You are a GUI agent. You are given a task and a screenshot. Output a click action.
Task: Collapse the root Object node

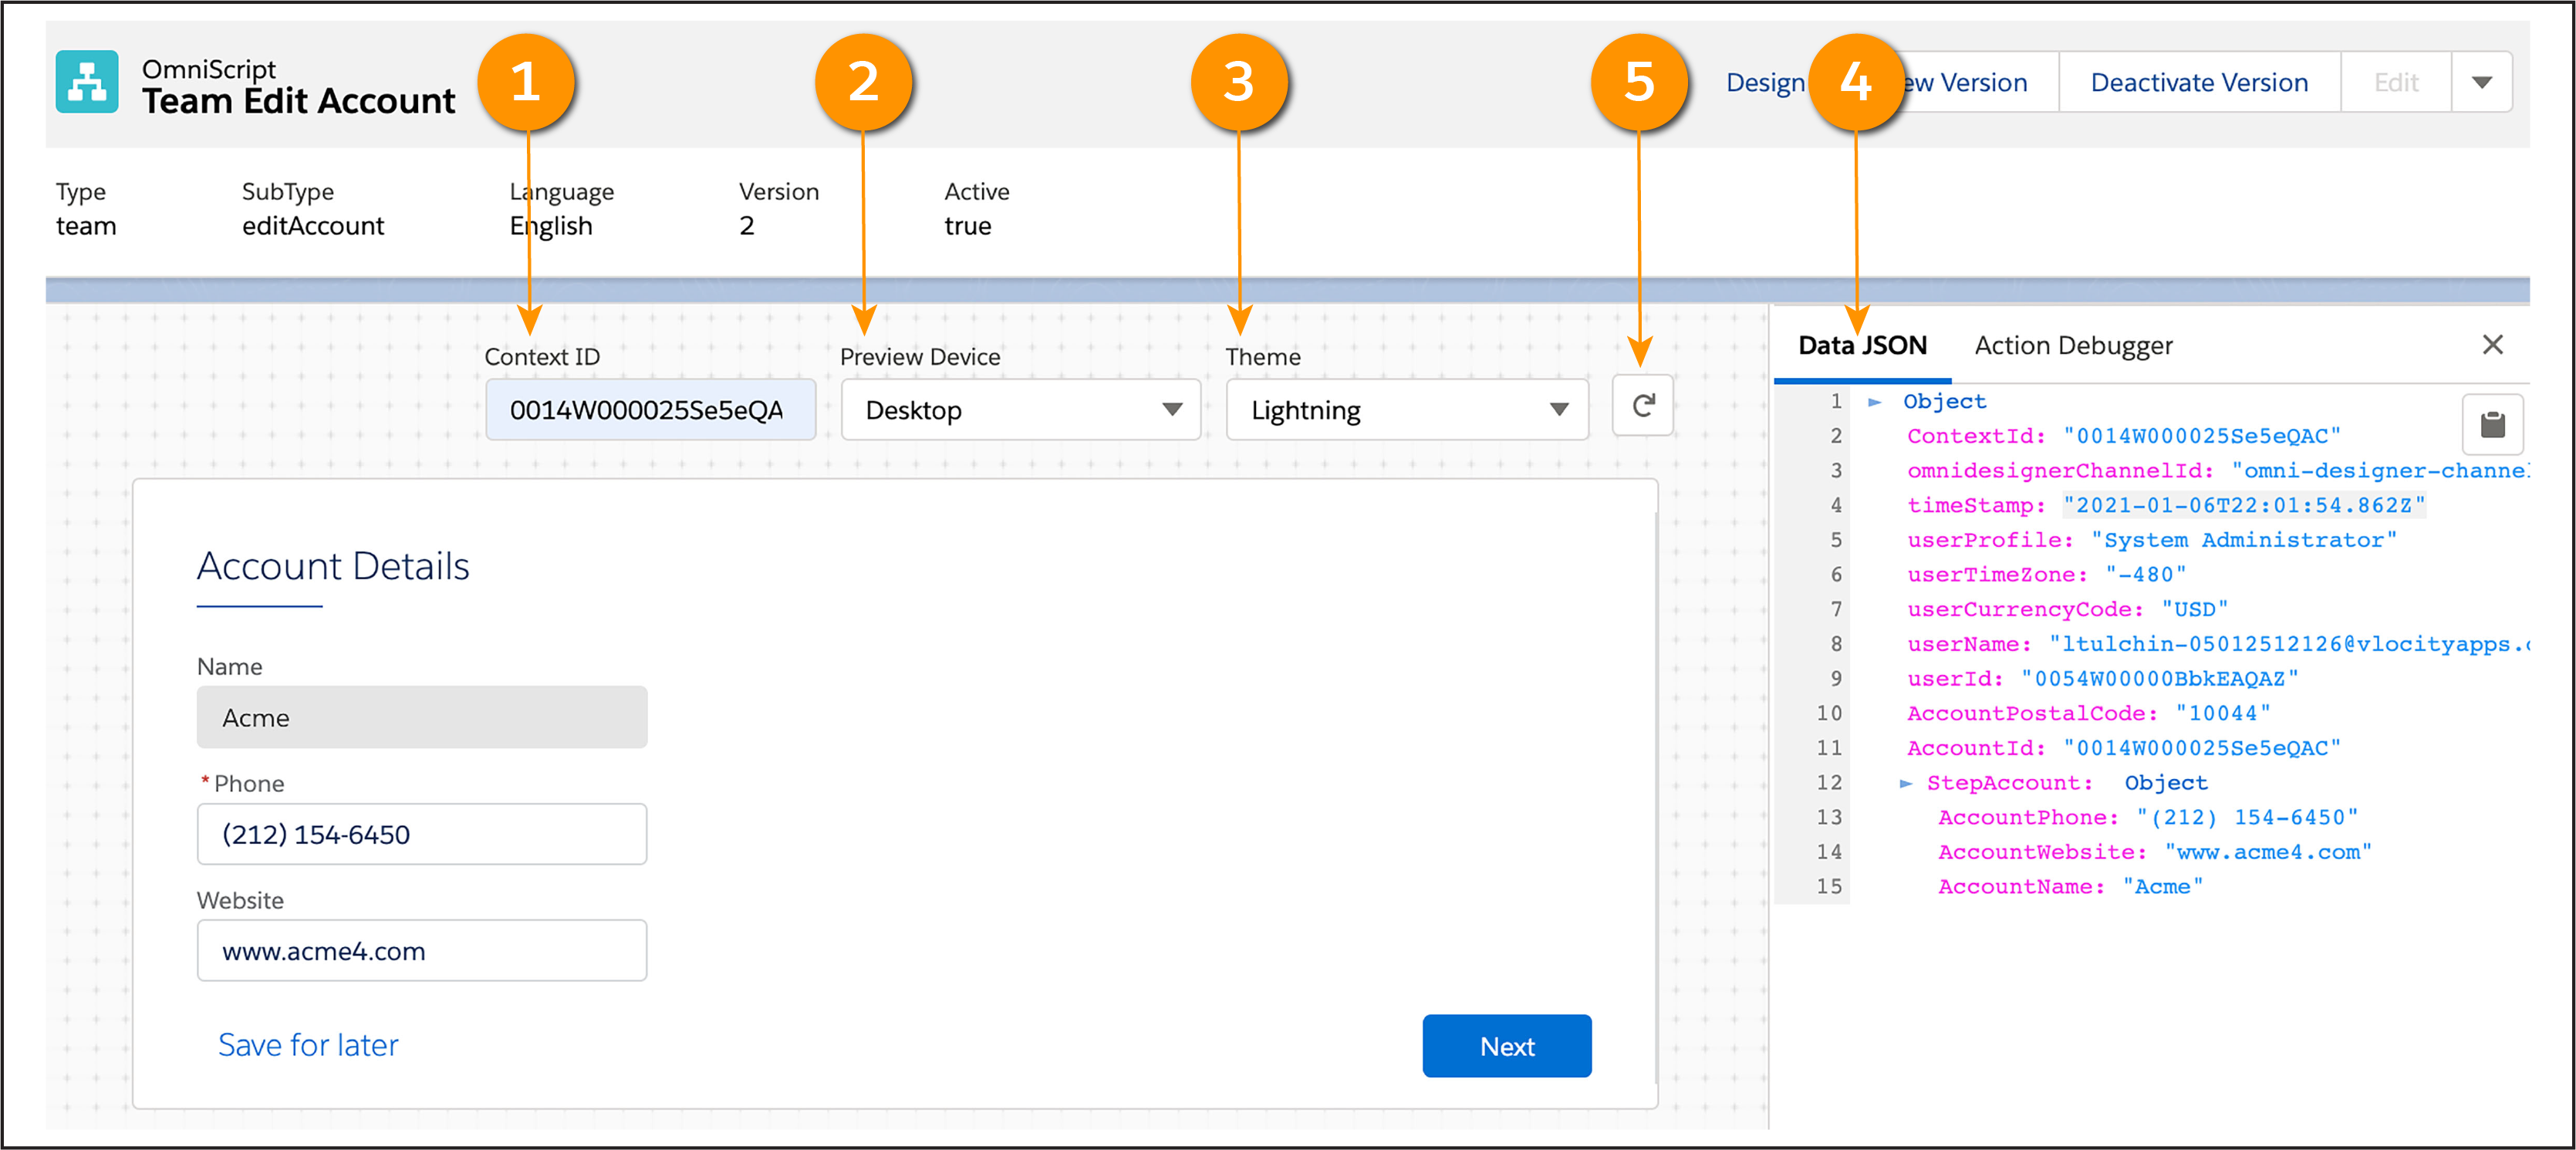click(1875, 402)
